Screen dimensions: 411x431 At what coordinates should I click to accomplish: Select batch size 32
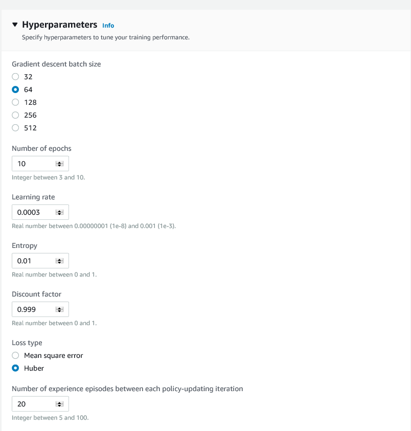coord(15,76)
